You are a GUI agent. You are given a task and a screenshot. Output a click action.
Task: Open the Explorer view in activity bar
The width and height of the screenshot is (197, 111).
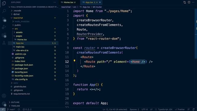(x=4, y=3)
